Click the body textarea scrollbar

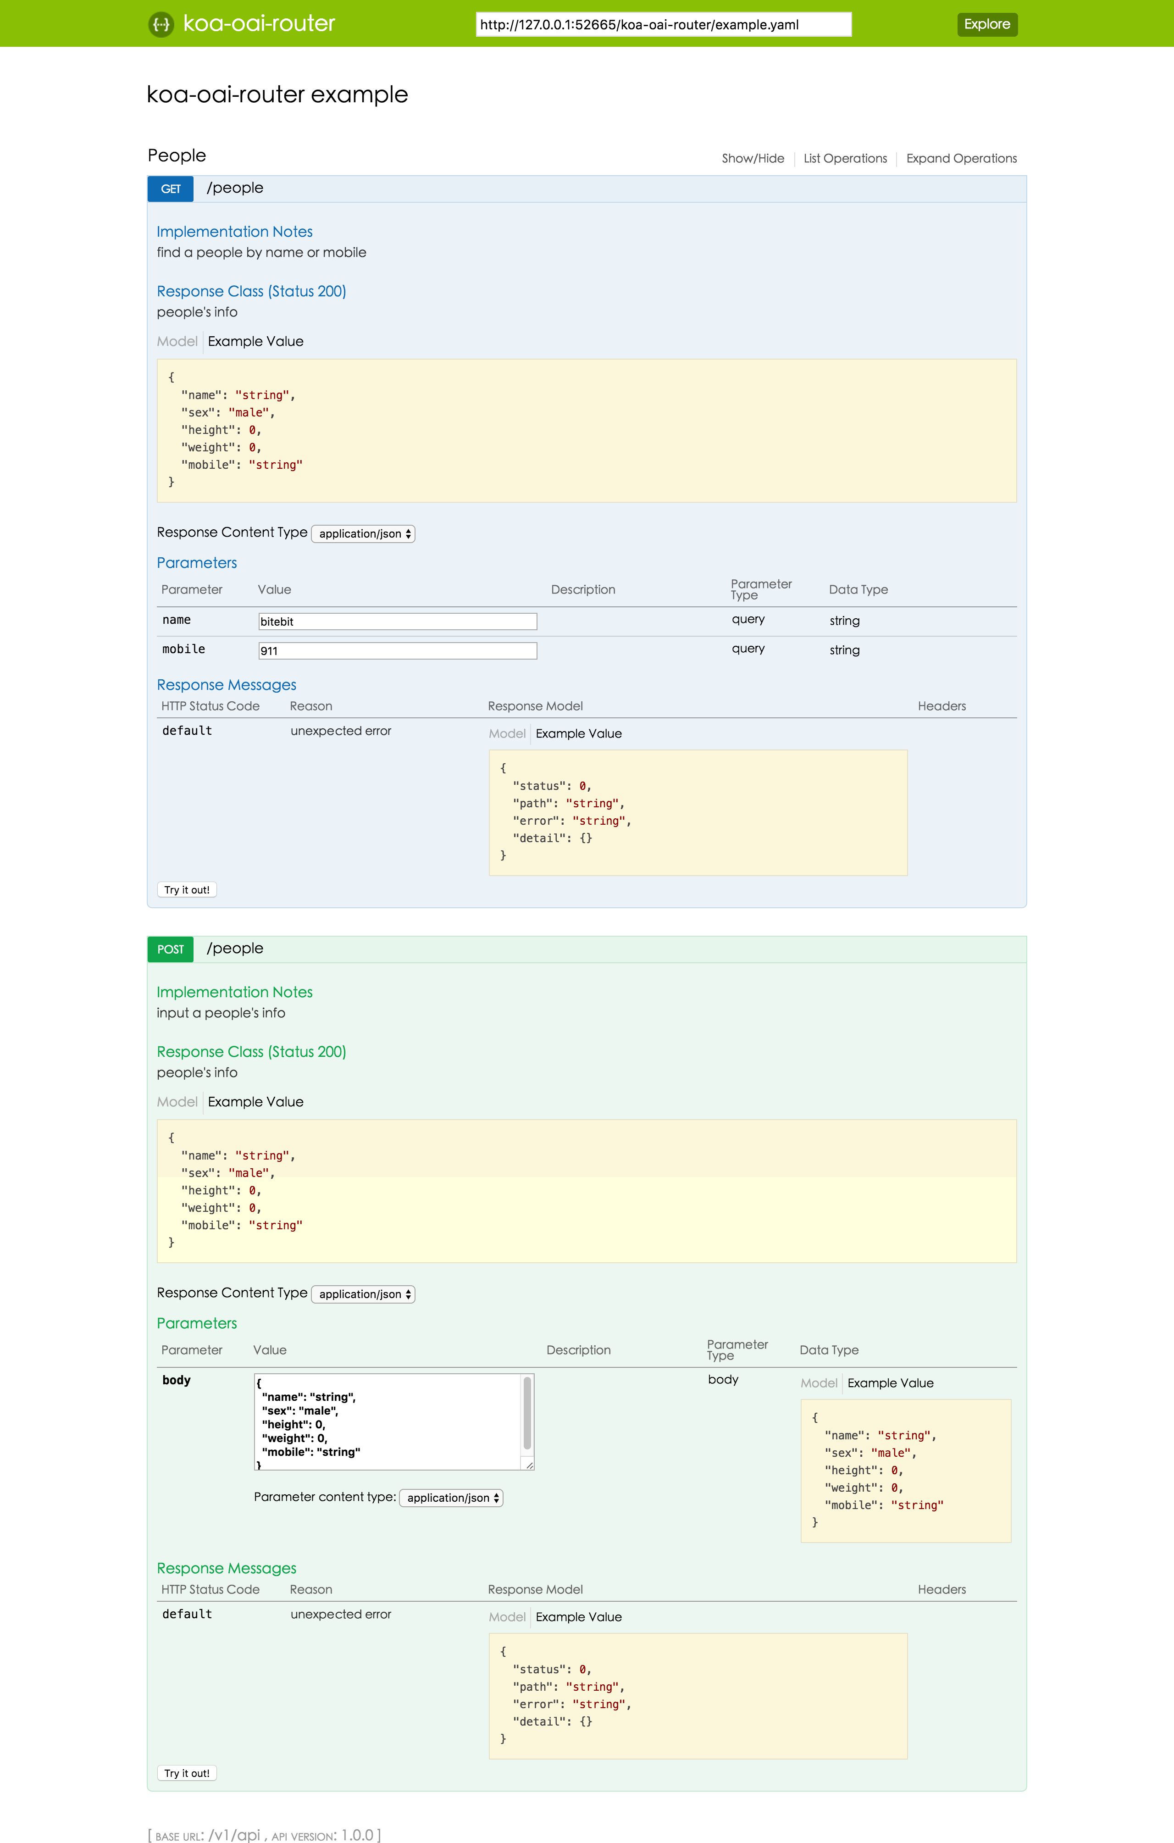coord(527,1413)
